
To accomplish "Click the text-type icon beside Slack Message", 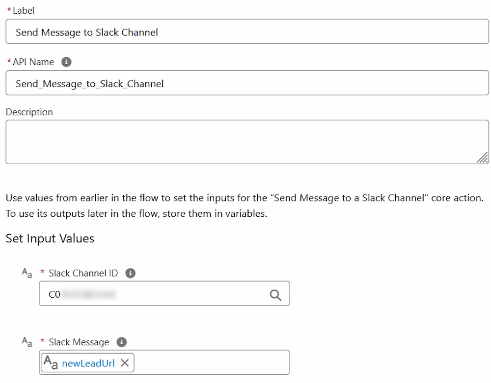I will click(27, 342).
